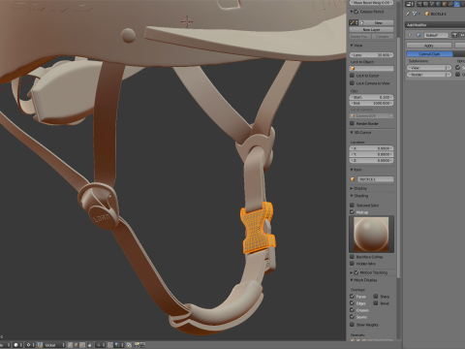Open the Lock to Object selector field
Viewport: 465px width, 349px height.
[x=372, y=69]
